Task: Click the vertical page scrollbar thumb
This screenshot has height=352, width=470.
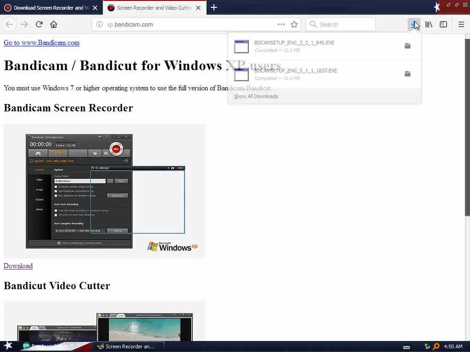Action: [467, 127]
